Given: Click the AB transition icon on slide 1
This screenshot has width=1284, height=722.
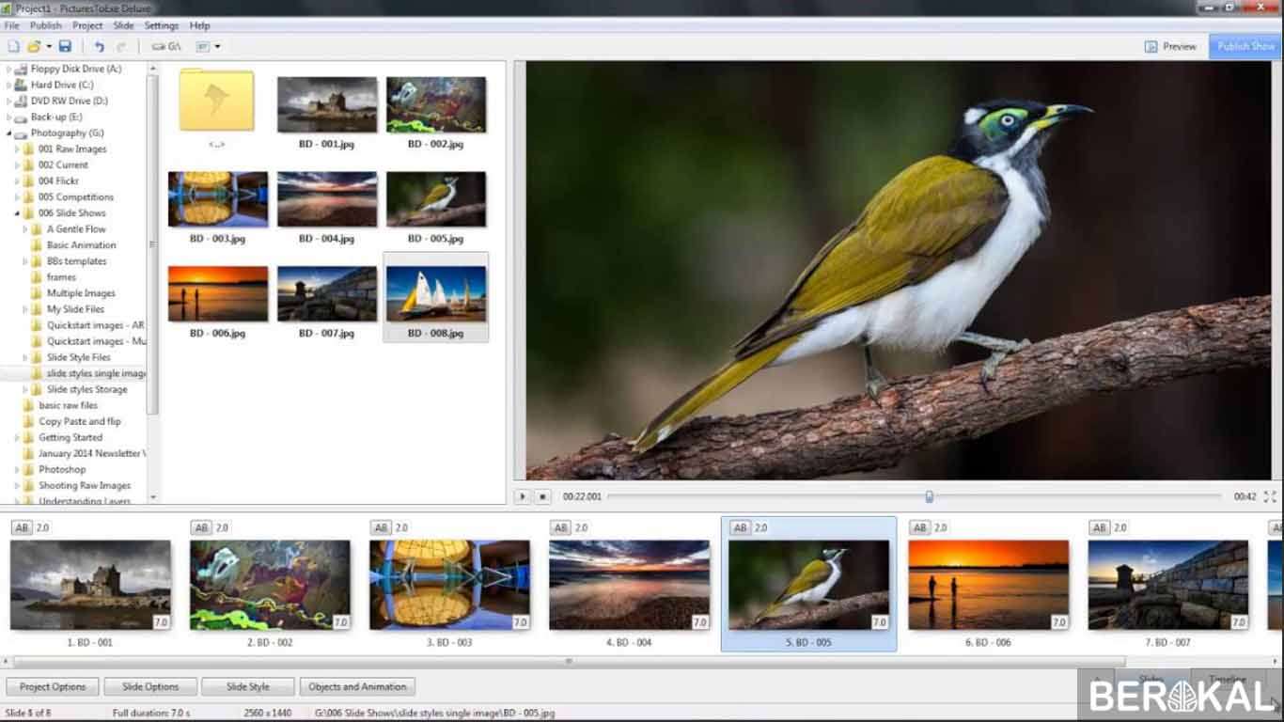Looking at the screenshot, I should 22,528.
